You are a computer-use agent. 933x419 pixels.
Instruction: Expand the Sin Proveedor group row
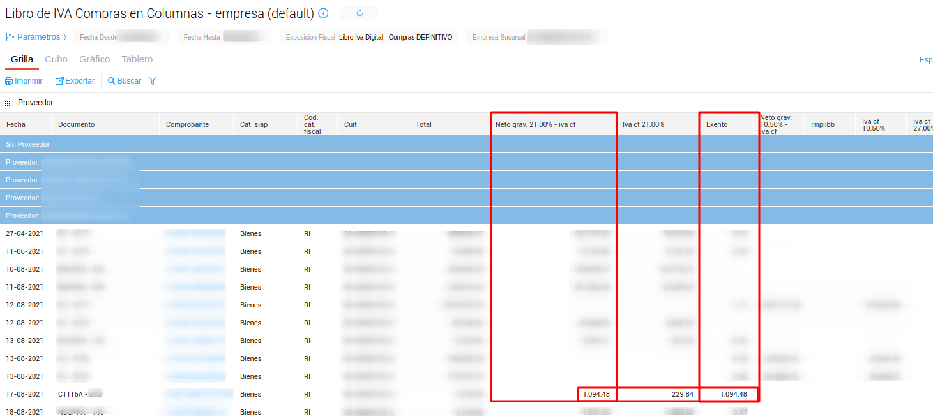(x=28, y=144)
